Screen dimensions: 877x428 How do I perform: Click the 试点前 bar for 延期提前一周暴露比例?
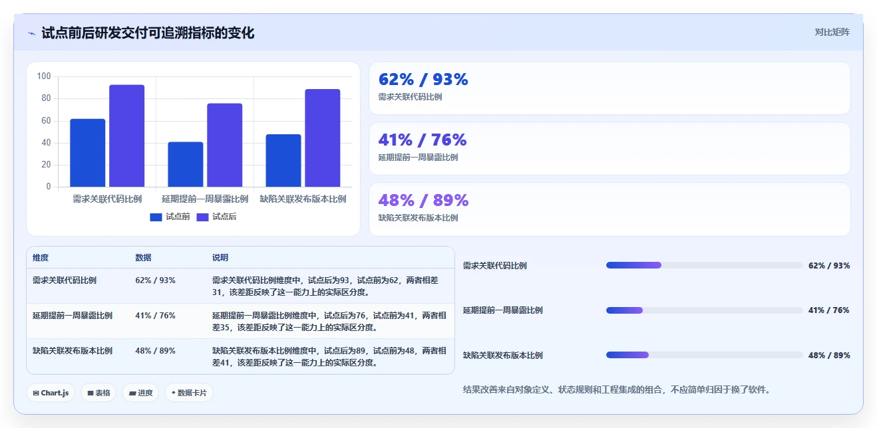click(x=186, y=164)
